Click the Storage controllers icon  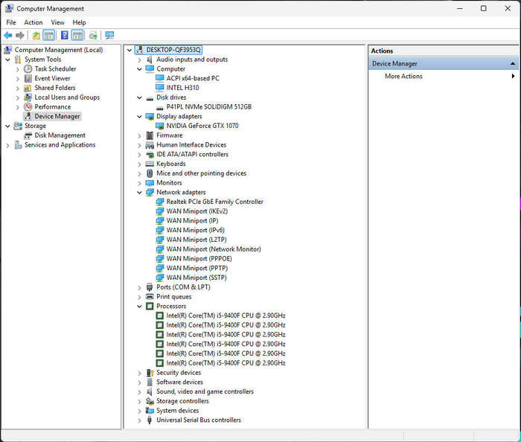click(150, 401)
